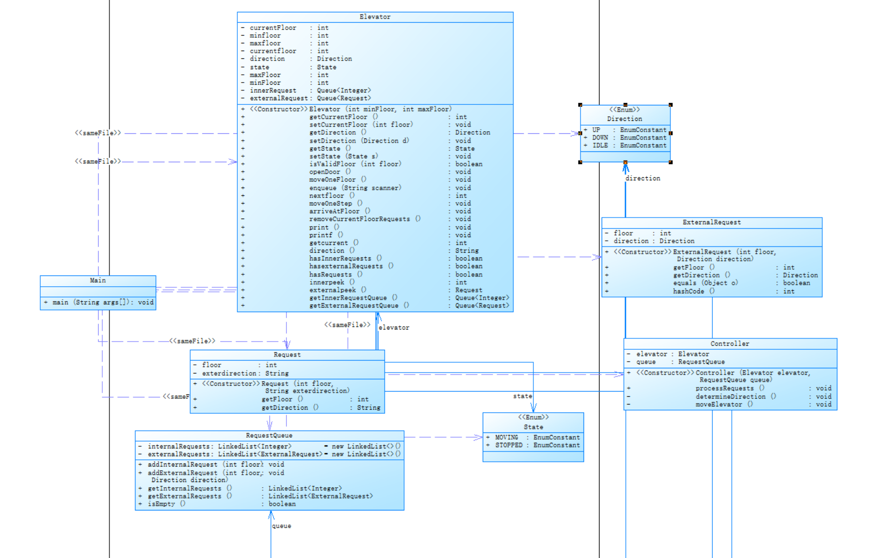Select the 'elevator' association label
Viewport: 889px width, 558px height.
coord(394,328)
